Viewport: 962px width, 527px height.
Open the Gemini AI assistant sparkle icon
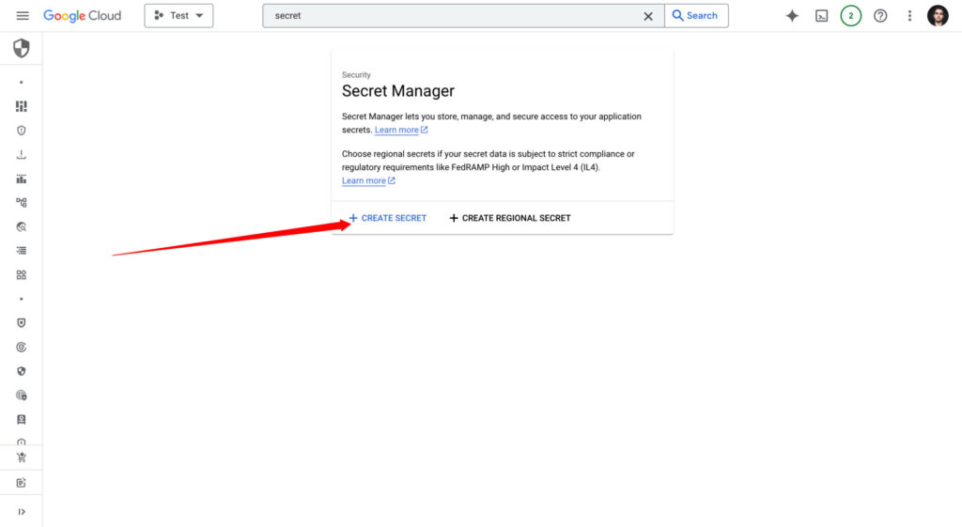(x=792, y=16)
